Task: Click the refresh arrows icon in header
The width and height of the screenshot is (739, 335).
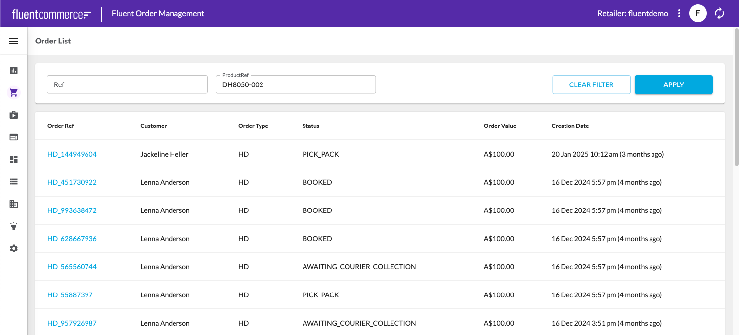Action: pos(720,13)
